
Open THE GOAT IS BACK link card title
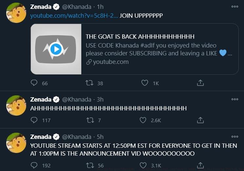[x=140, y=36]
